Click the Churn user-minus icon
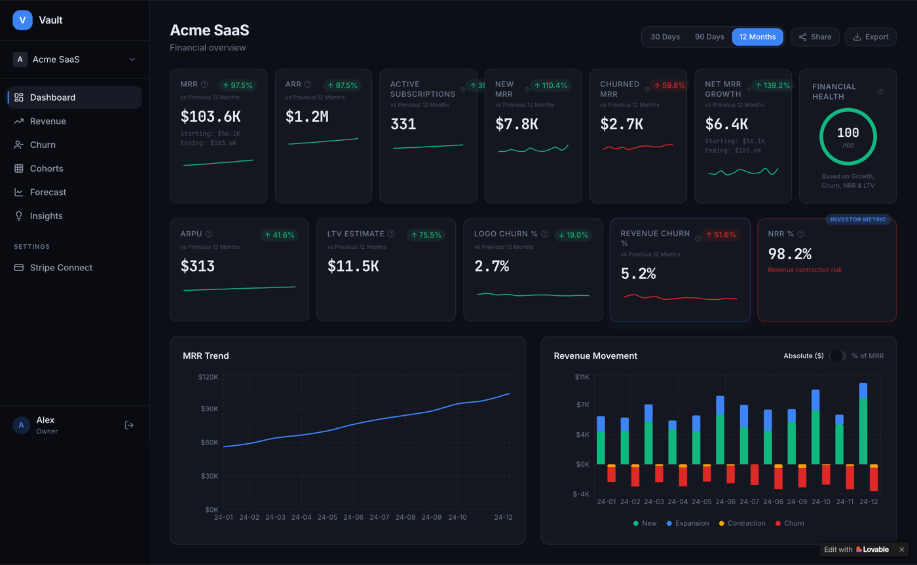Image resolution: width=917 pixels, height=565 pixels. click(x=19, y=145)
